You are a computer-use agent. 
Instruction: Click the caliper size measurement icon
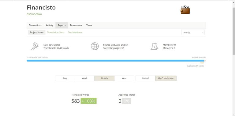tap(35, 46)
